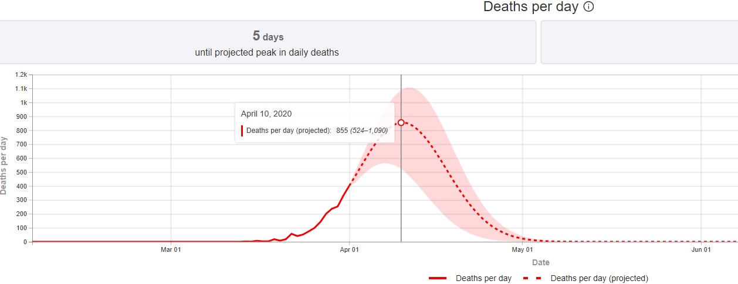Click the dashed red line legend swatch
The image size is (738, 284).
tap(533, 278)
